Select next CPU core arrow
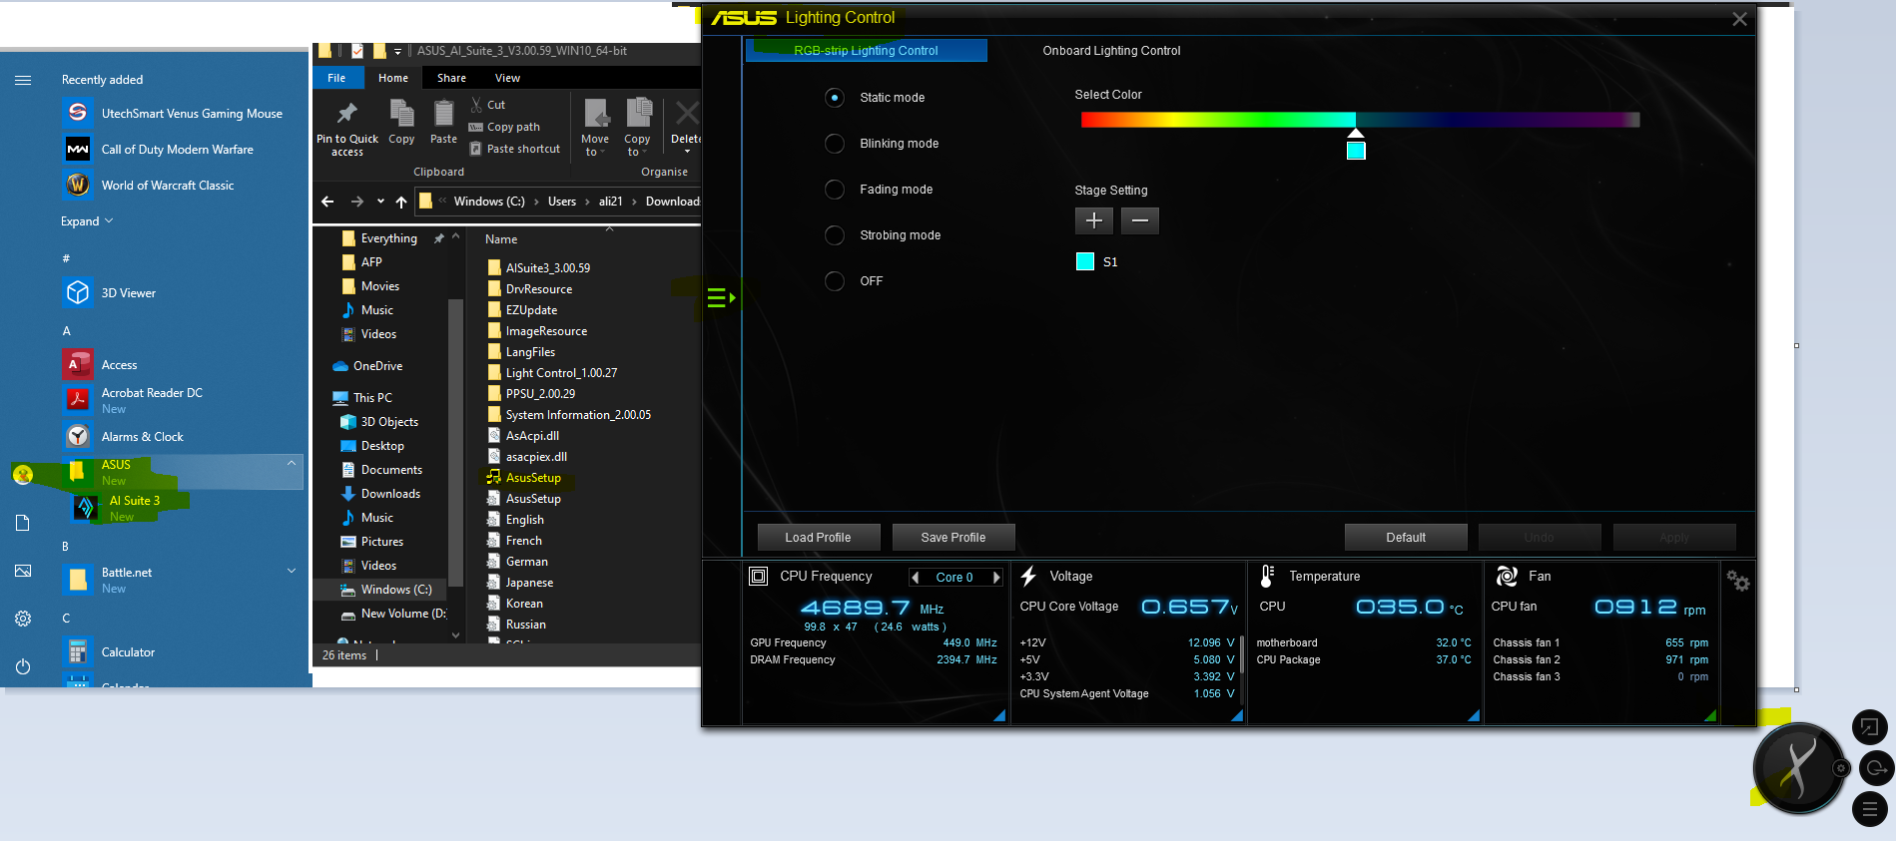Viewport: 1896px width, 841px height. point(995,578)
